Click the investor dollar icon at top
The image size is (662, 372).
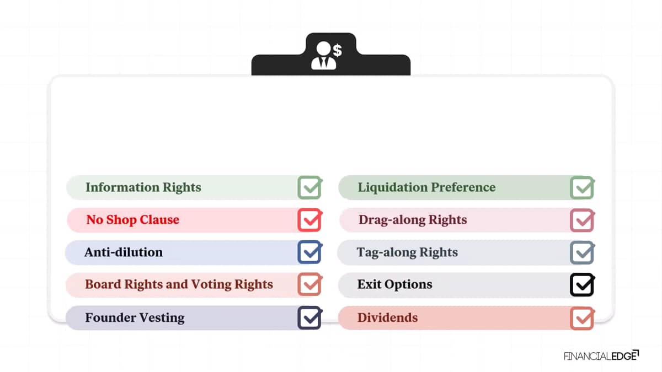327,55
